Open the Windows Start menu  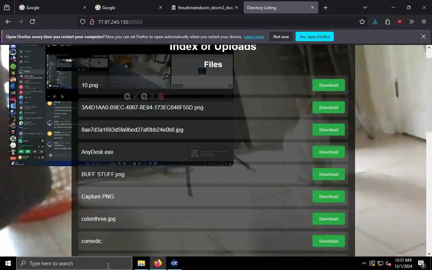(x=8, y=263)
